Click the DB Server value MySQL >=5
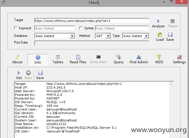This screenshot has width=189, height=138. 56,102
